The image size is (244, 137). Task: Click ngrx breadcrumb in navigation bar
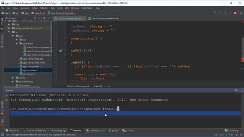[6, 13]
